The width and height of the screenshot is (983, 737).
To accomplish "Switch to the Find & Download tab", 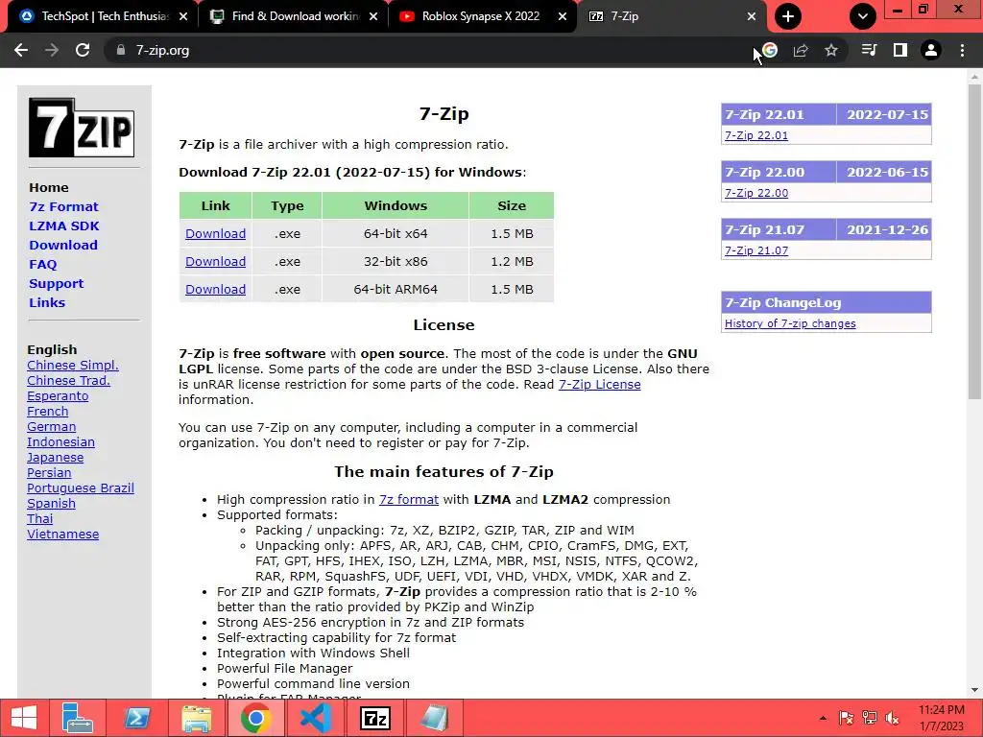I will 295,16.
